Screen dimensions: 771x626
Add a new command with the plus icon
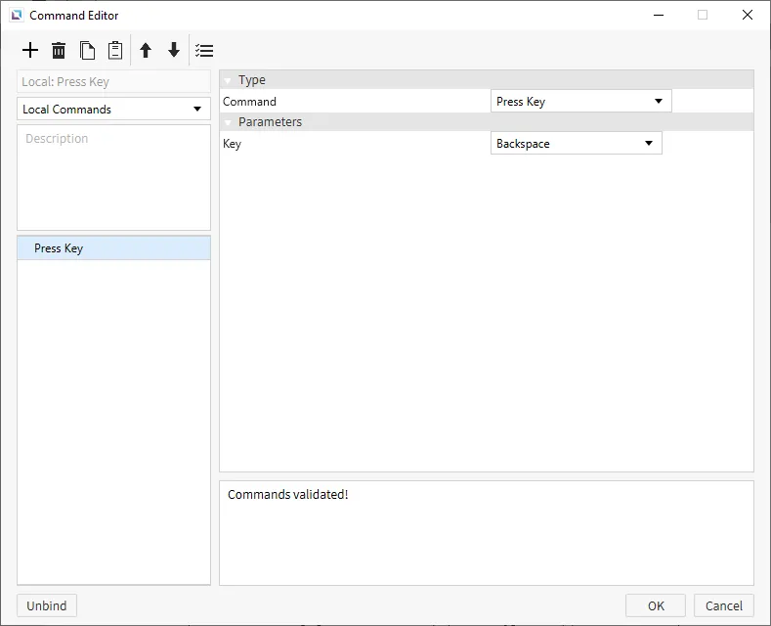click(30, 51)
